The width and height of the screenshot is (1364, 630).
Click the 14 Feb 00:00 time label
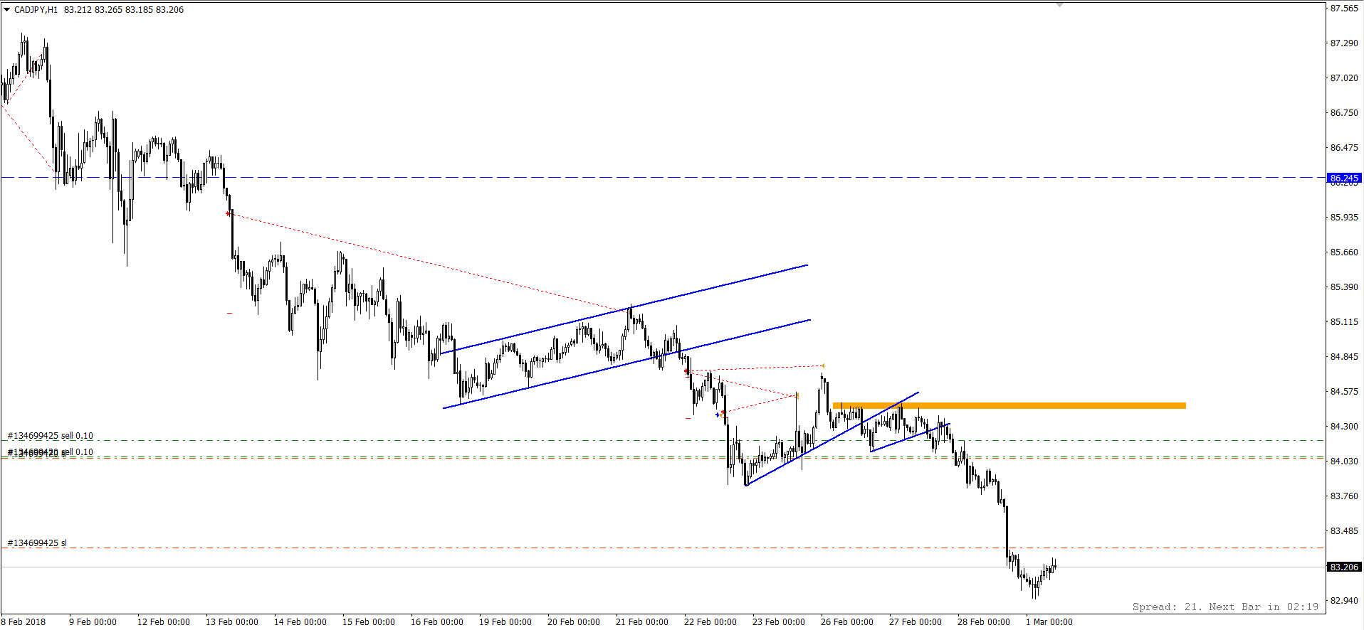[300, 622]
